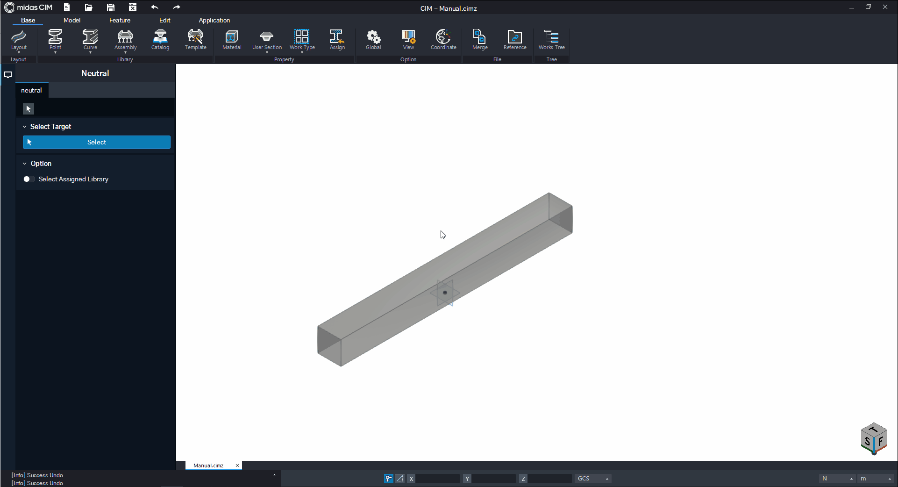Screen dimensions: 898x487
Task: Click the side panel monitor icon
Action: (x=8, y=75)
